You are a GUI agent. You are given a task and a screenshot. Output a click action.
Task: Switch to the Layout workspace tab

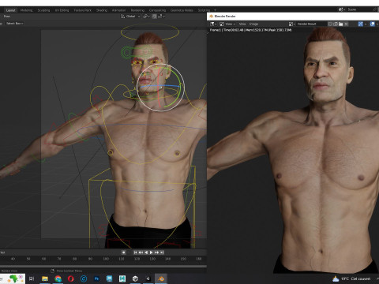pyautogui.click(x=10, y=10)
